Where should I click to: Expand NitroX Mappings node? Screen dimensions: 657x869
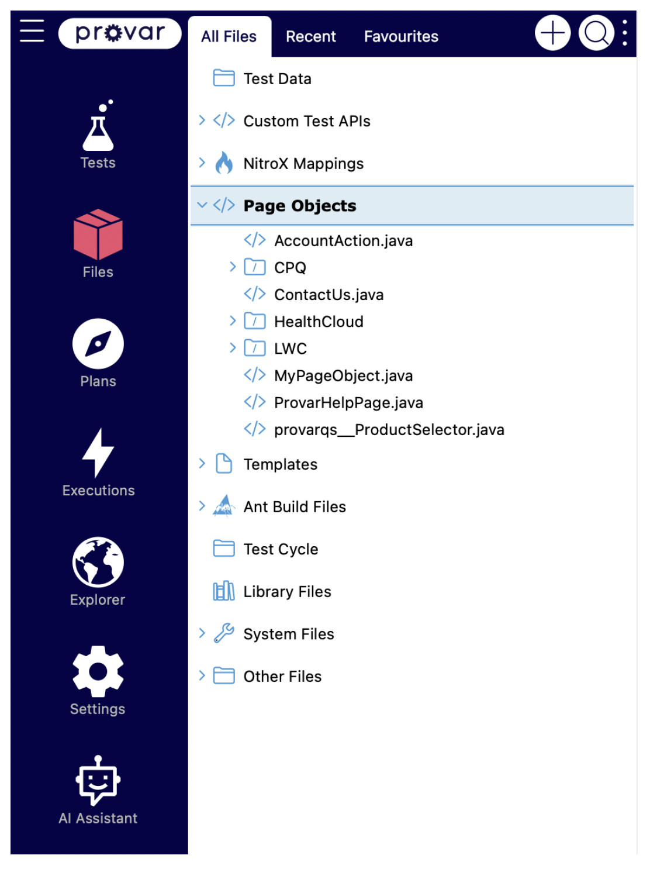tap(202, 163)
